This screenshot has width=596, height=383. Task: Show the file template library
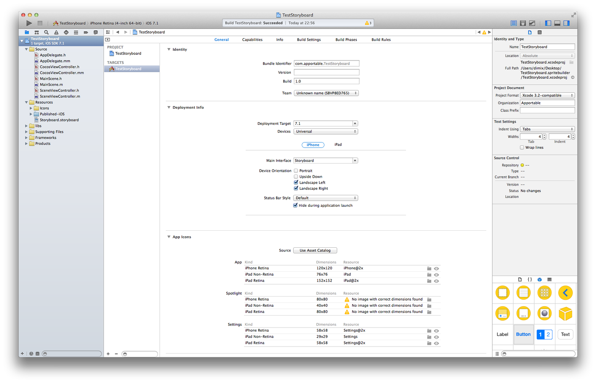click(520, 279)
